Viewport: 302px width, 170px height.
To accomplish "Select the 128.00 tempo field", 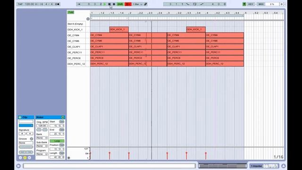I will [29, 4].
